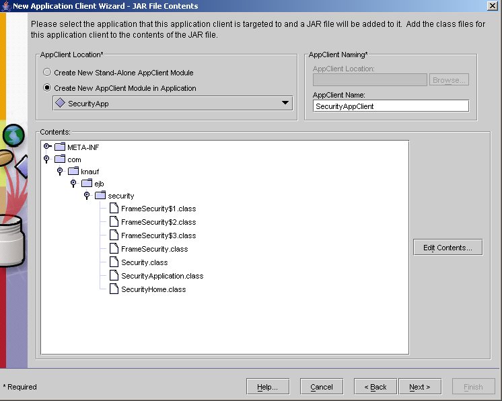Click the Java icon in the title bar
This screenshot has width=502, height=401.
pos(6,6)
